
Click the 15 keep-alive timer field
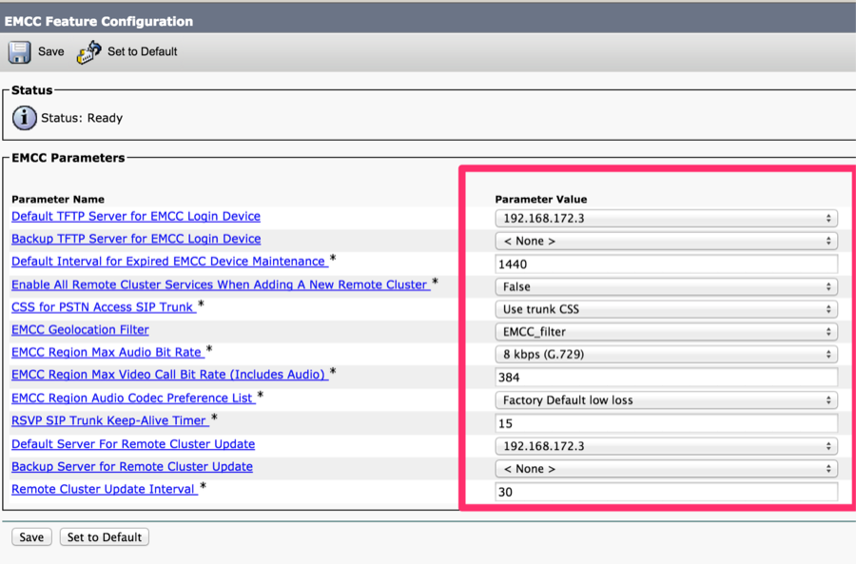click(666, 423)
